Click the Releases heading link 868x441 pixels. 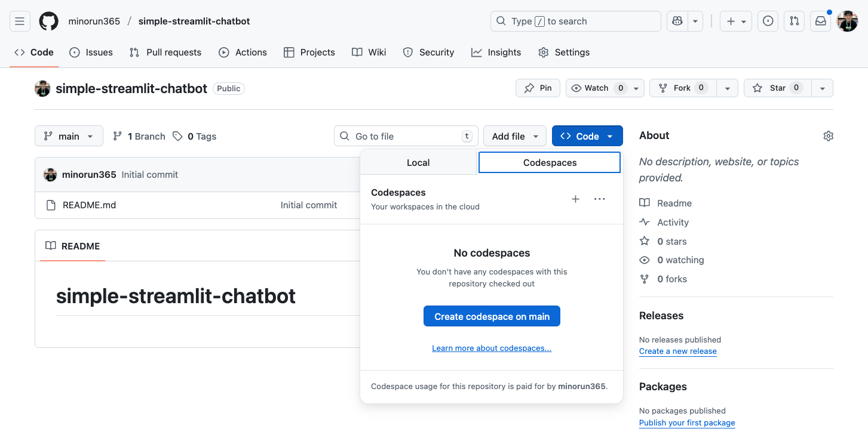click(x=661, y=316)
